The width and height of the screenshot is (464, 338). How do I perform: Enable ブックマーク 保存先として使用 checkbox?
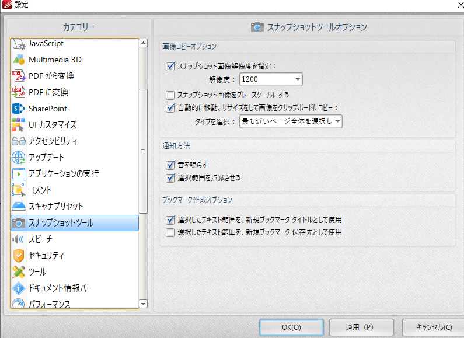click(x=170, y=232)
